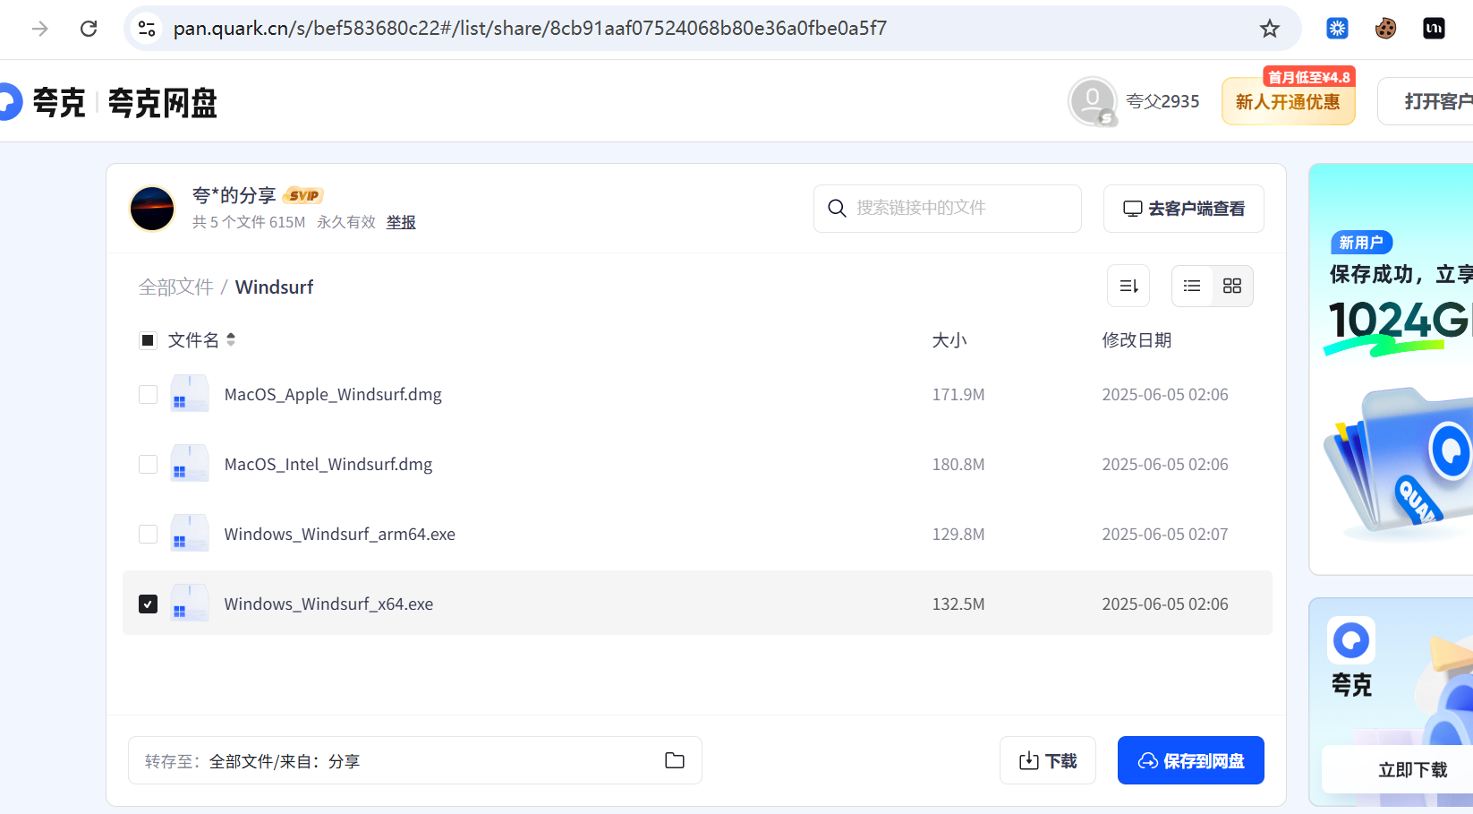Viewport: 1473px width, 814px height.
Task: Click the 夸克网盘 title text
Action: 163,103
